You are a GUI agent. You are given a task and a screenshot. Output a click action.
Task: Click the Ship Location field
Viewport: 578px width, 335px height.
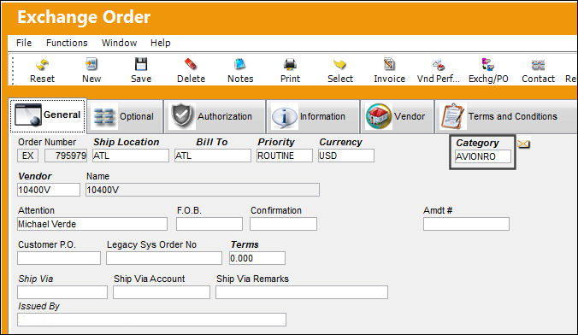click(x=131, y=156)
